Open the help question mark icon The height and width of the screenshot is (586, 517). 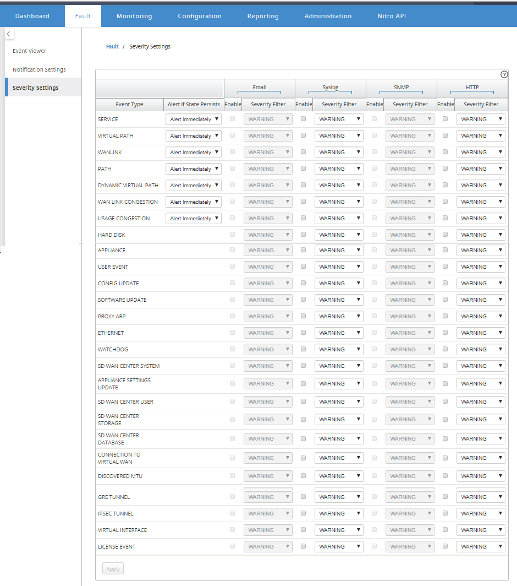point(504,74)
